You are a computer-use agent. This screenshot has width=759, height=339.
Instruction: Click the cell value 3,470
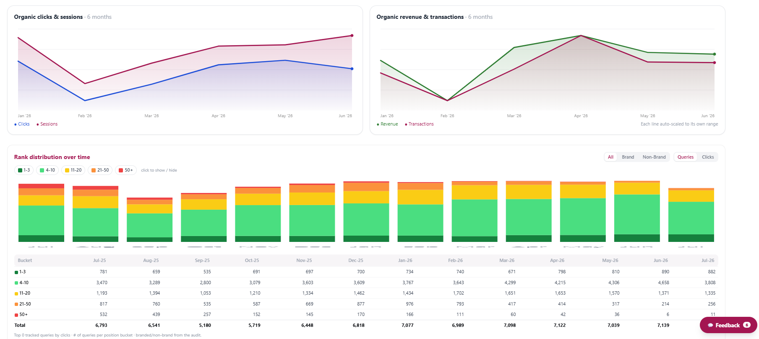[x=102, y=282]
